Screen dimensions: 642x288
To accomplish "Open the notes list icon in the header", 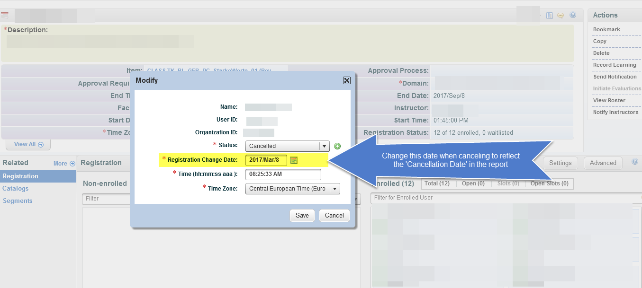I will click(x=550, y=15).
